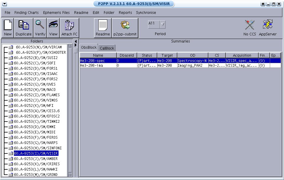Click Folders scrollbar up arrow

point(70,46)
